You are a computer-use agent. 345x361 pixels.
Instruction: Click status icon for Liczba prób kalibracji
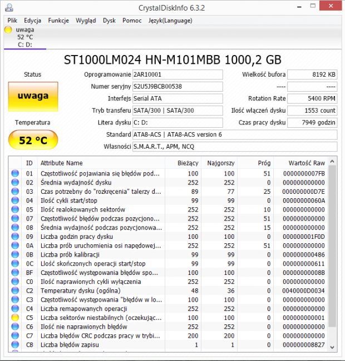point(15,254)
